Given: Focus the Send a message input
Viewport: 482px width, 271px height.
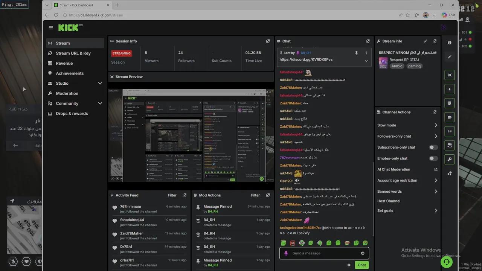Looking at the screenshot, I should click(x=324, y=253).
